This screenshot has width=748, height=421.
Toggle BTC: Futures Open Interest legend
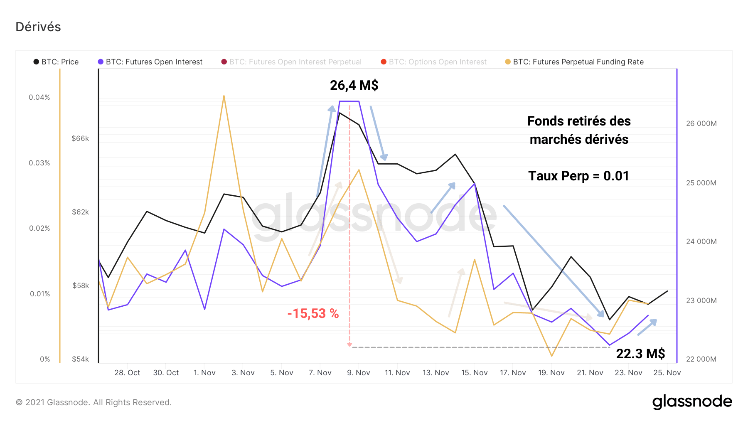click(x=150, y=62)
